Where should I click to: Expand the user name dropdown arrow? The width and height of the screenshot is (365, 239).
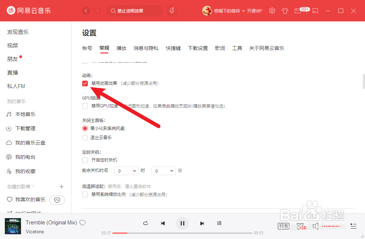[244, 11]
